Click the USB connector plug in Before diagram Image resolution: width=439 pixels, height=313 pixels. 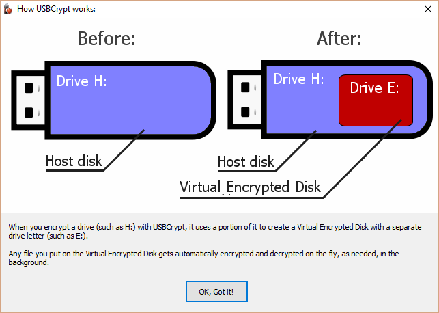27,100
